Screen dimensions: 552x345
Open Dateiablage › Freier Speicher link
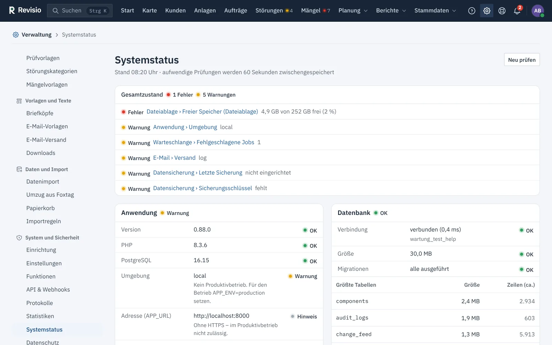coord(202,111)
